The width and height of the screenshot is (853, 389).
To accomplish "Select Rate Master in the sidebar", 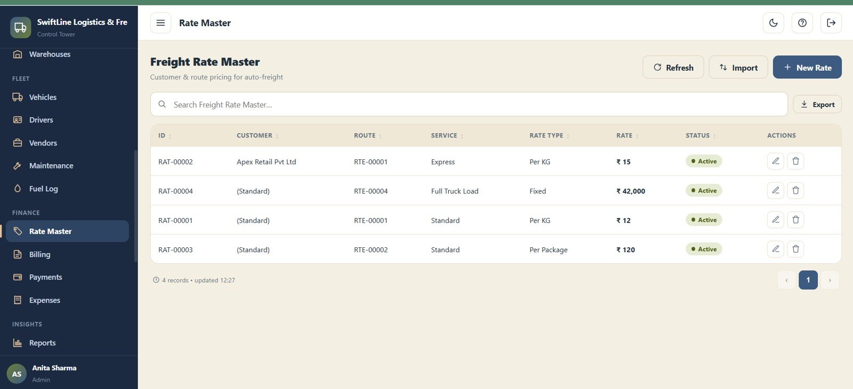I will point(67,231).
